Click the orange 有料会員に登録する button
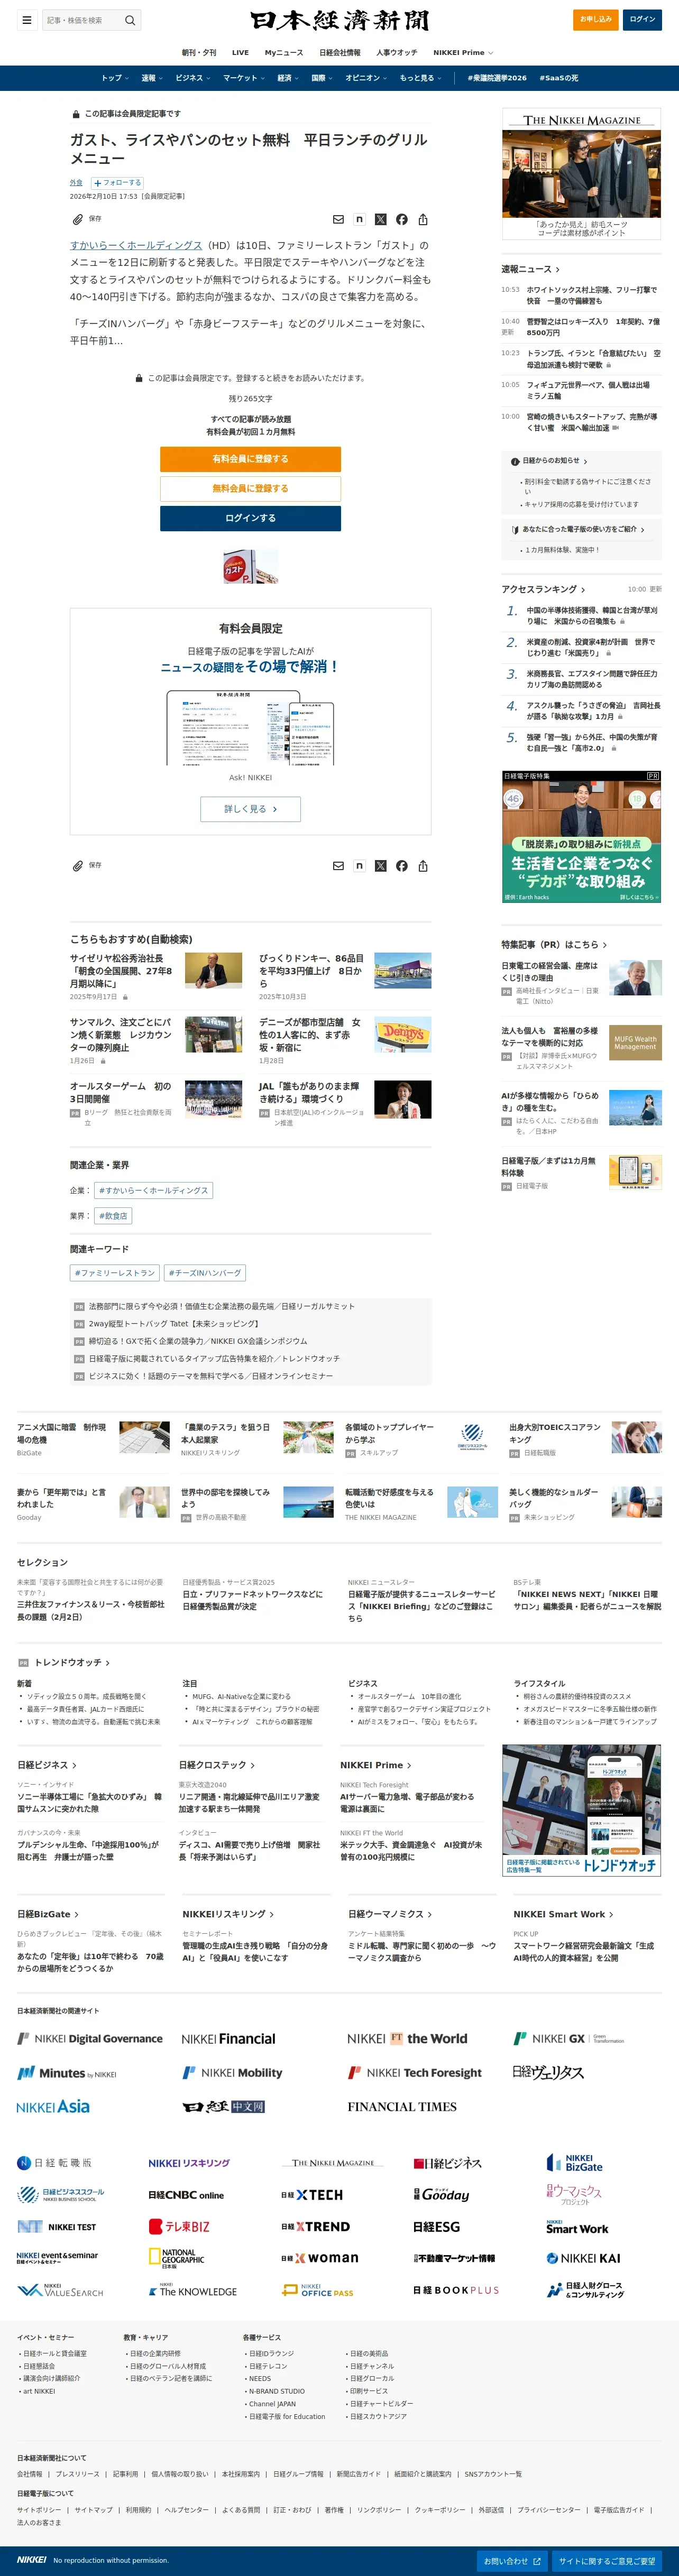The image size is (679, 2576). coord(250,459)
